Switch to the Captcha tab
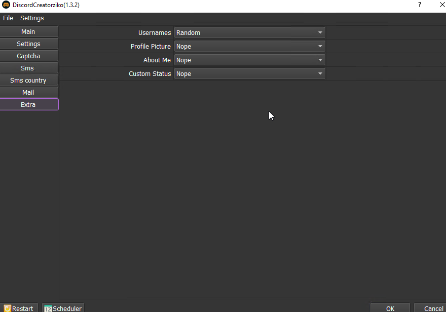 coord(29,56)
